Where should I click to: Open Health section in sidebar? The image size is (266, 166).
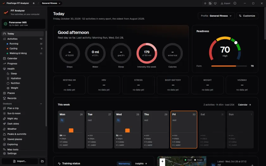22,69
